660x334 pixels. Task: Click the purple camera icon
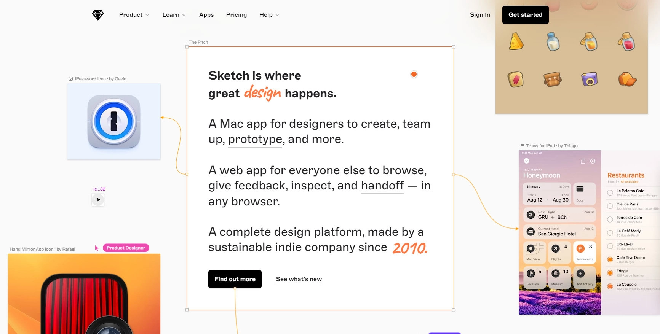(589, 79)
